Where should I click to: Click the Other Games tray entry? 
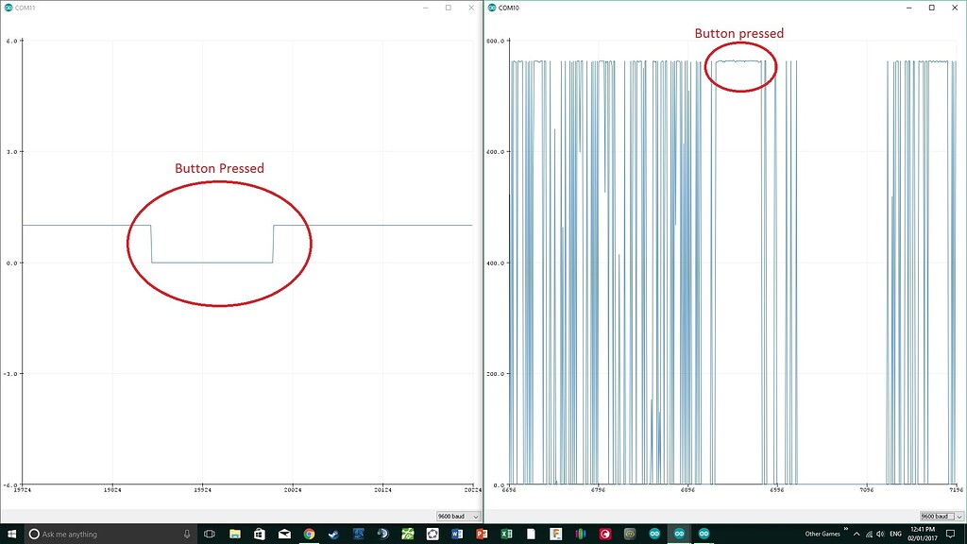823,534
